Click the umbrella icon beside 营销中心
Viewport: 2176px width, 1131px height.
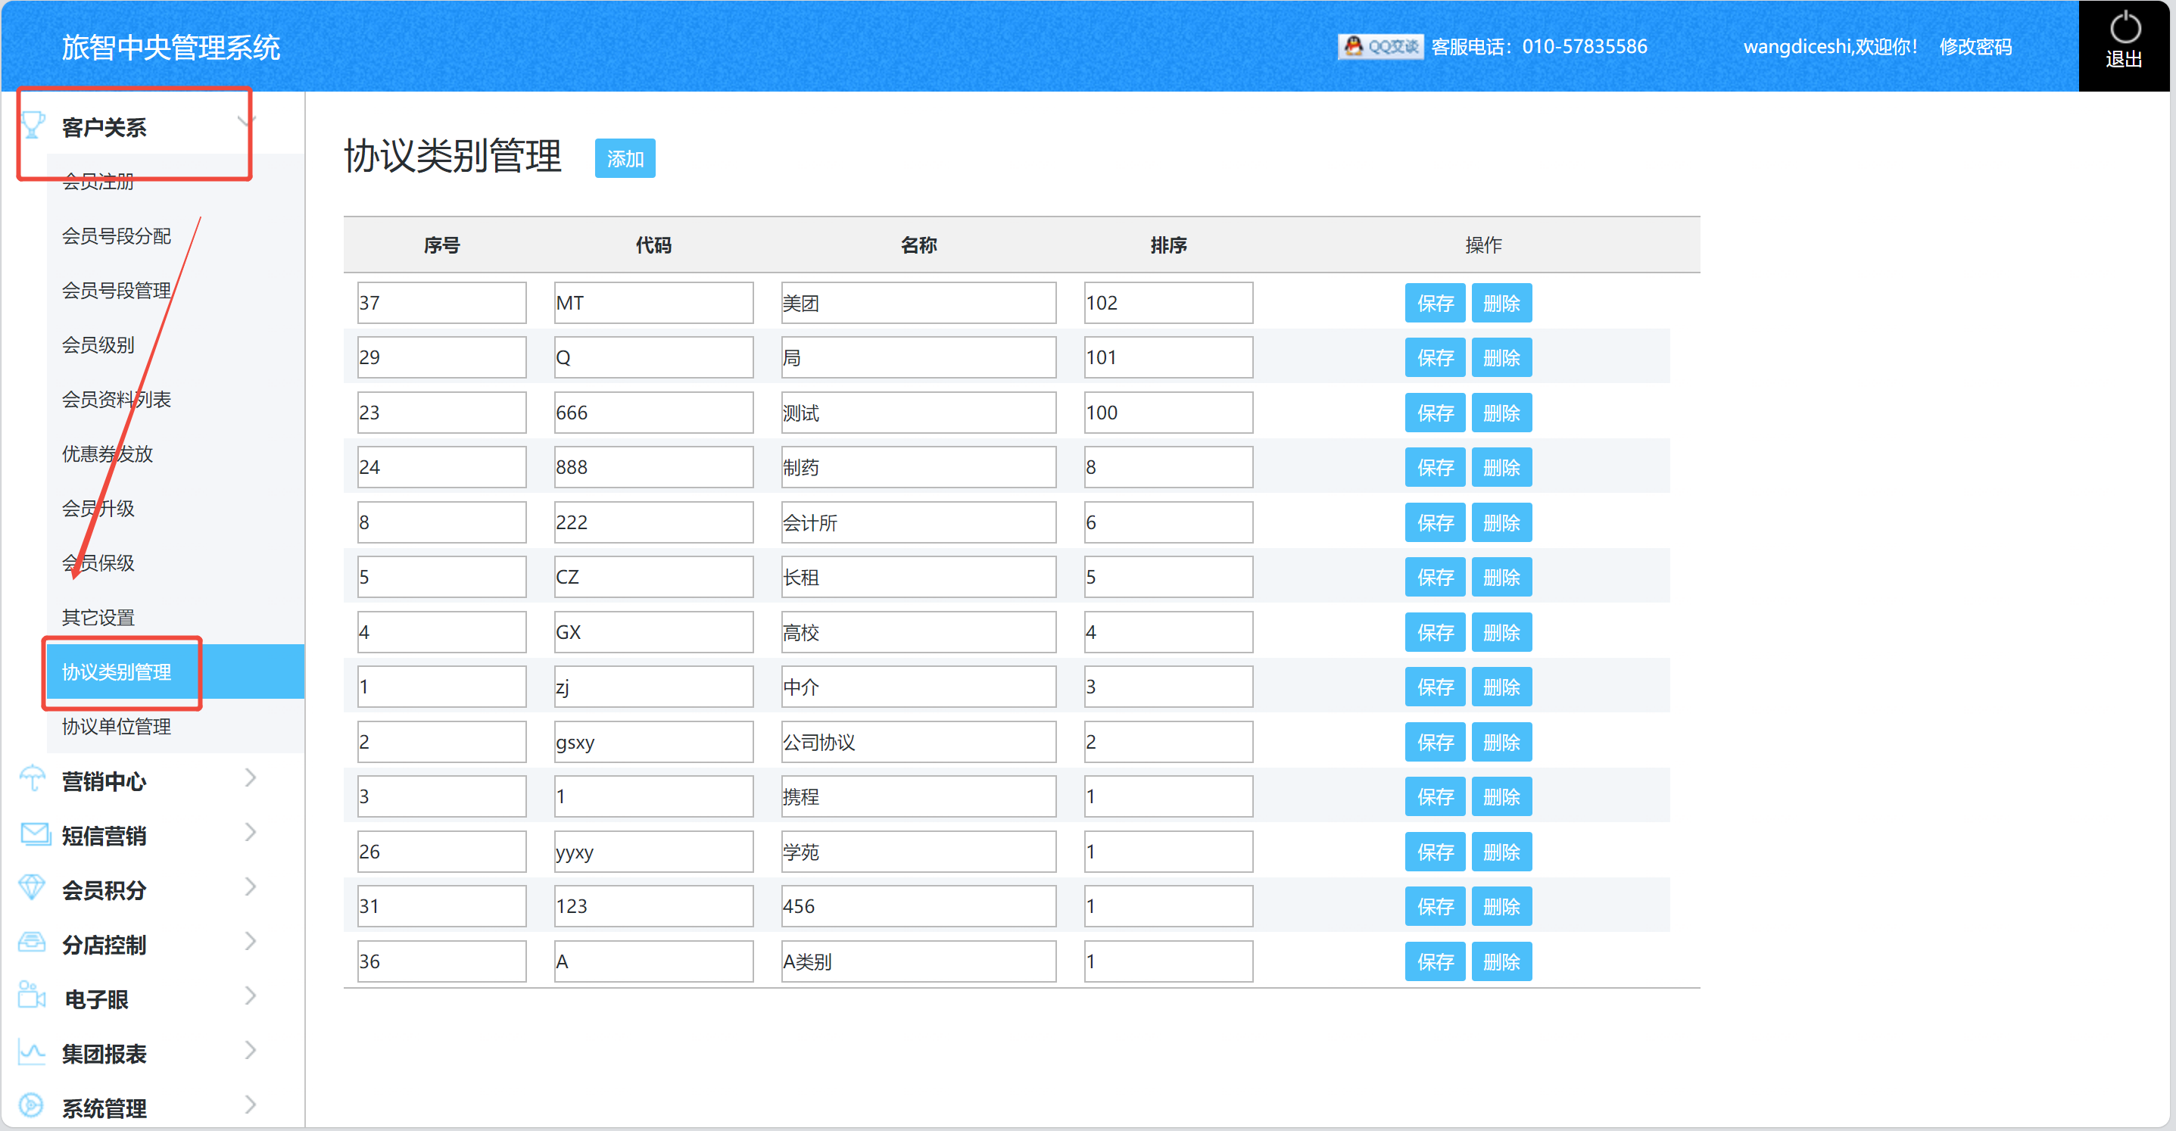pos(33,779)
